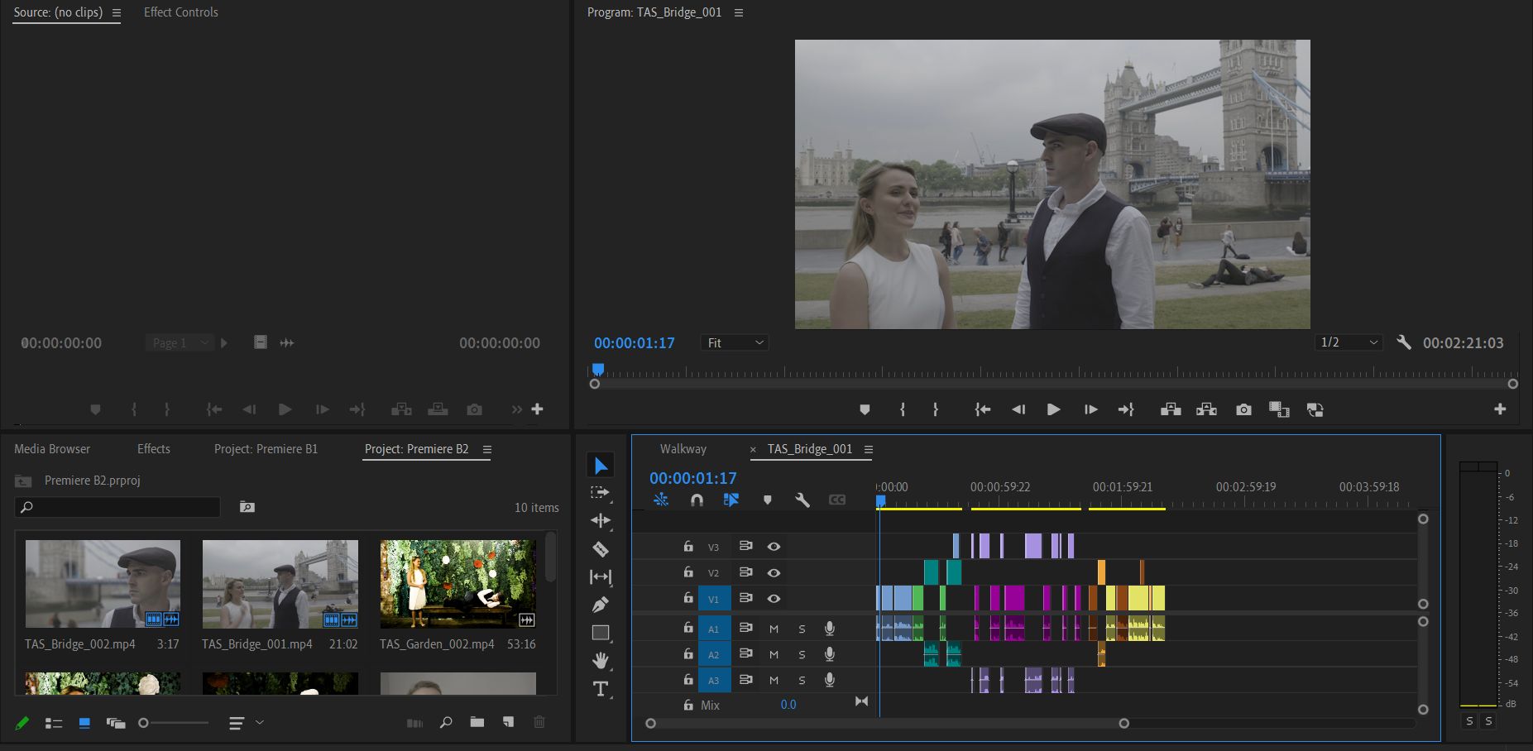Toggle lock on track V1
Image resolution: width=1533 pixels, height=751 pixels.
pyautogui.click(x=687, y=597)
